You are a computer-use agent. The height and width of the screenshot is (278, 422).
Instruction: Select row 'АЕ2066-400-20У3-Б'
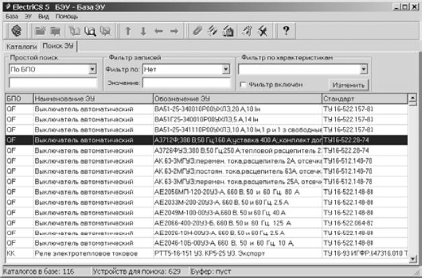[x=207, y=223]
